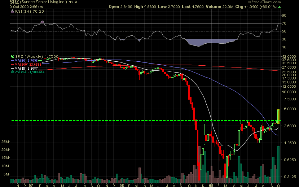Screen dimensions: 299x187
Task: Click the 1.2500 price axis label
Action: pyautogui.click(x=290, y=143)
